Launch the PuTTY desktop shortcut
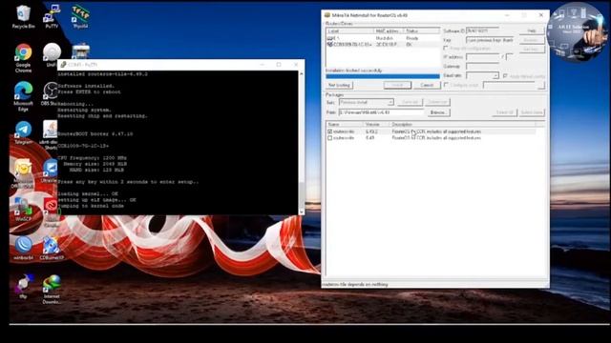611x343 pixels. 52,16
